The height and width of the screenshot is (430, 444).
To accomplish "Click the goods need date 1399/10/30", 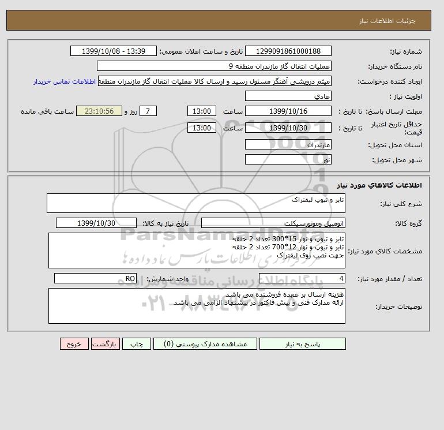I will pyautogui.click(x=96, y=223).
